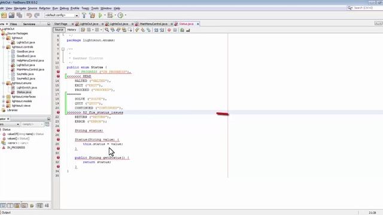Open the Navigate menu

(x=20, y=8)
